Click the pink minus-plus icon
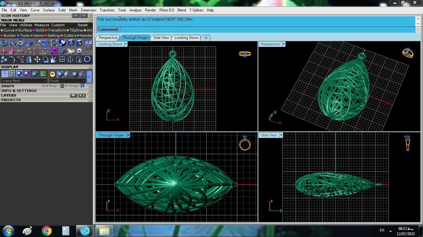This screenshot has width=423, height=237. click(20, 51)
